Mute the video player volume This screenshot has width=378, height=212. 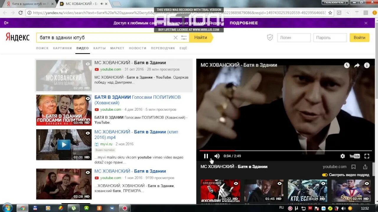pyautogui.click(x=217, y=156)
